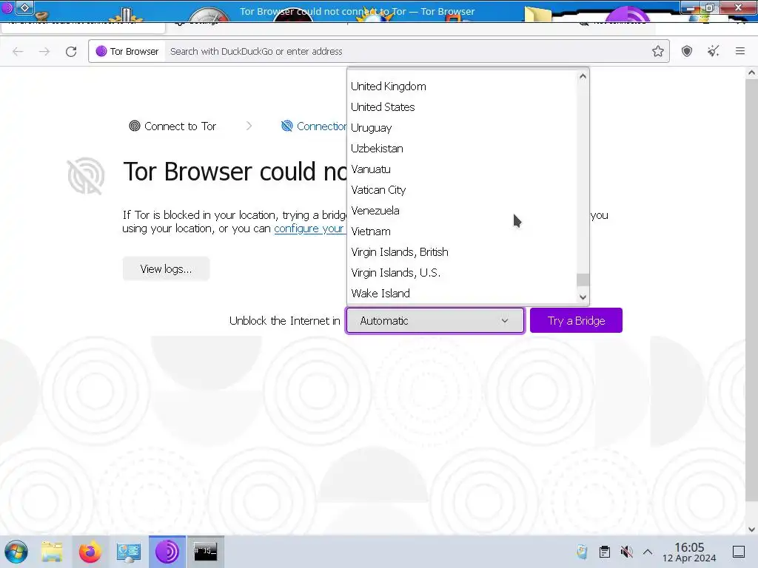Open the Automatic country dropdown
The height and width of the screenshot is (568, 758).
[435, 321]
